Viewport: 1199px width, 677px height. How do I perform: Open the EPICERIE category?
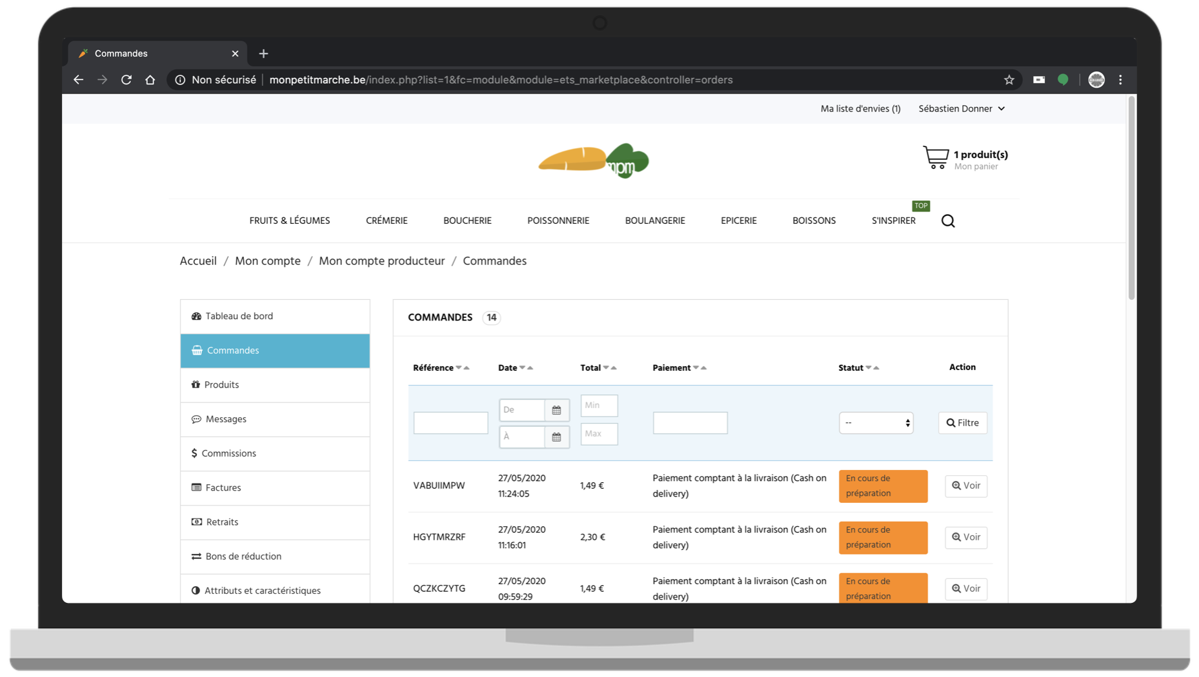tap(739, 221)
